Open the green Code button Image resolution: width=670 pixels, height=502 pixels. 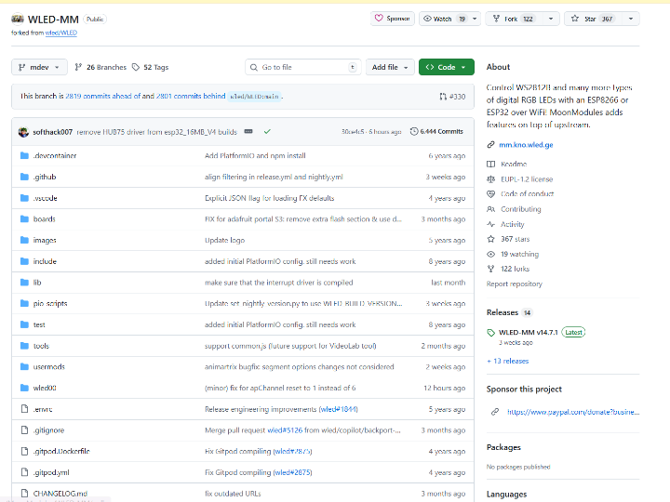click(446, 67)
